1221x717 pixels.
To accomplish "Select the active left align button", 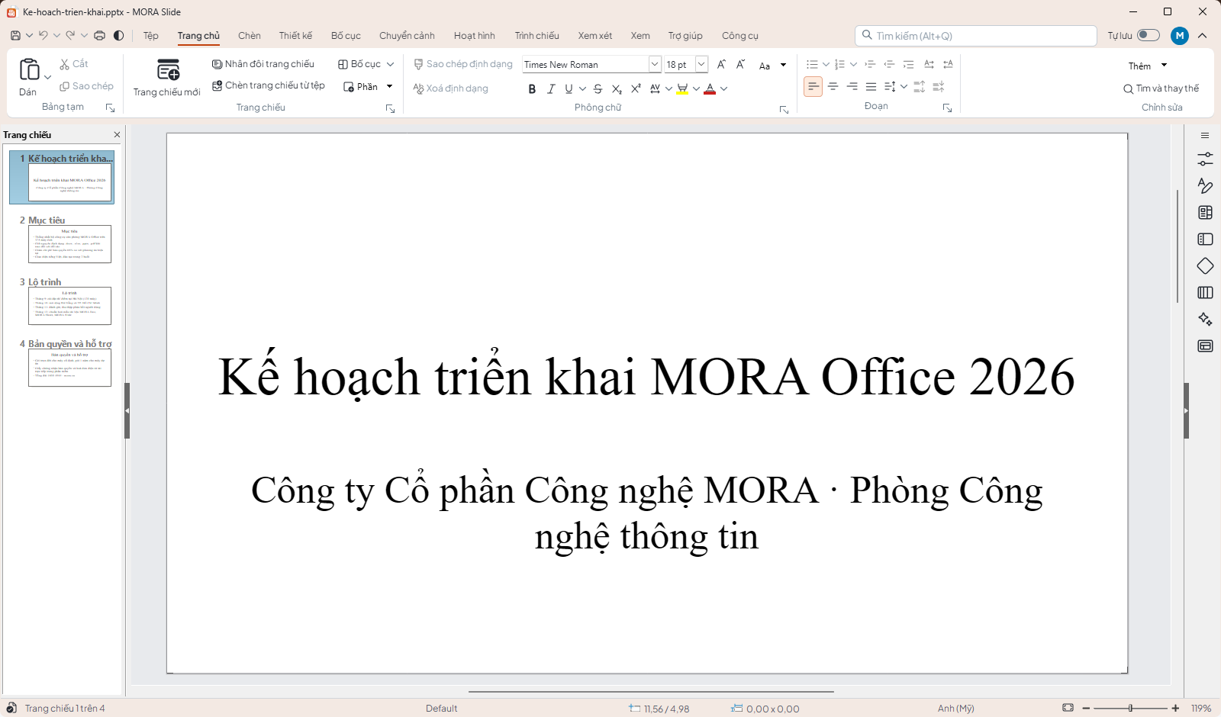I will coord(813,87).
